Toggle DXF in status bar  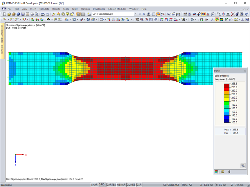pos(139,185)
